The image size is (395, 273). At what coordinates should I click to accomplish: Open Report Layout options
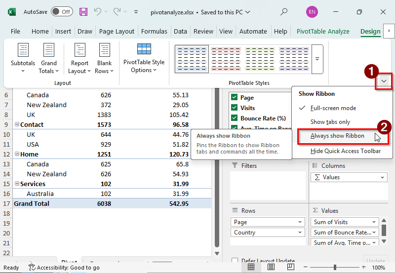tap(79, 58)
